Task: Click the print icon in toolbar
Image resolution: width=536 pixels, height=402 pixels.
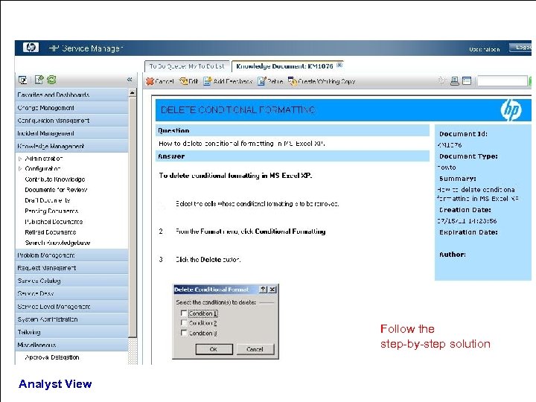Action: tap(455, 81)
